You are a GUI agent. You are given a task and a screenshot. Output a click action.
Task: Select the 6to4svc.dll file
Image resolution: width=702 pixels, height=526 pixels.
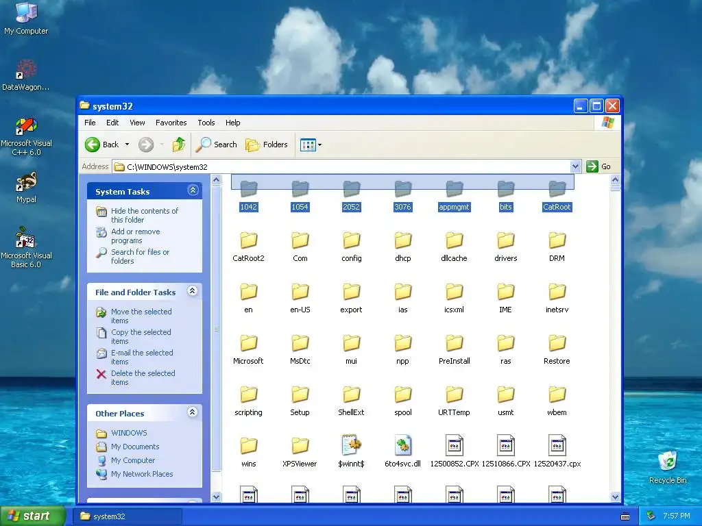403,451
